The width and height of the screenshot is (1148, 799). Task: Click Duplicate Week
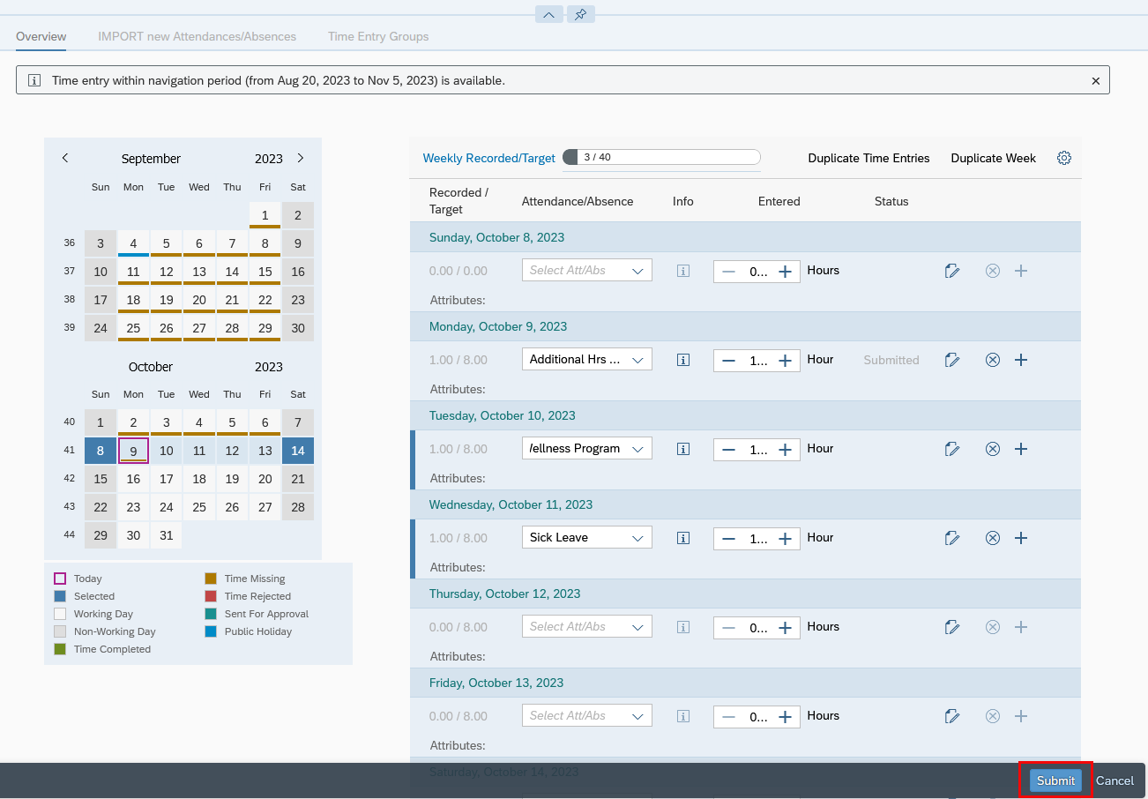click(993, 158)
